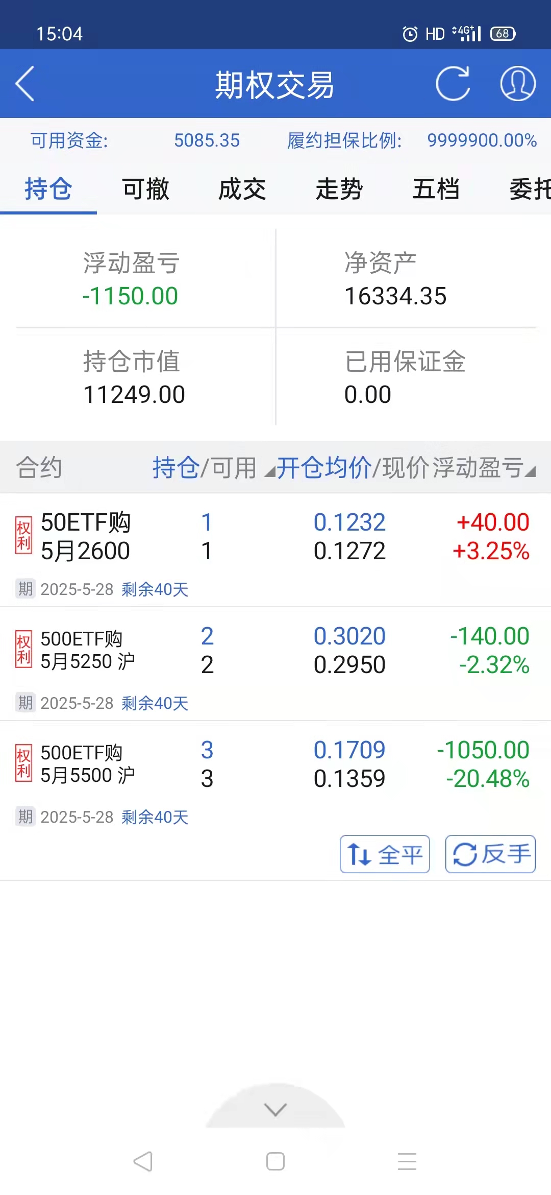Select the 50ETF购 5月2600 position row
551x1195 pixels.
click(x=275, y=537)
